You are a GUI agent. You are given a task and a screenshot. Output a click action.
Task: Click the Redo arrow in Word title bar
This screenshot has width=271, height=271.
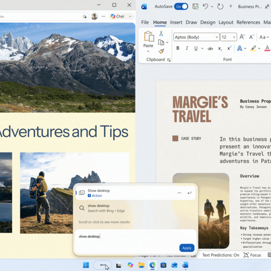tap(220, 7)
